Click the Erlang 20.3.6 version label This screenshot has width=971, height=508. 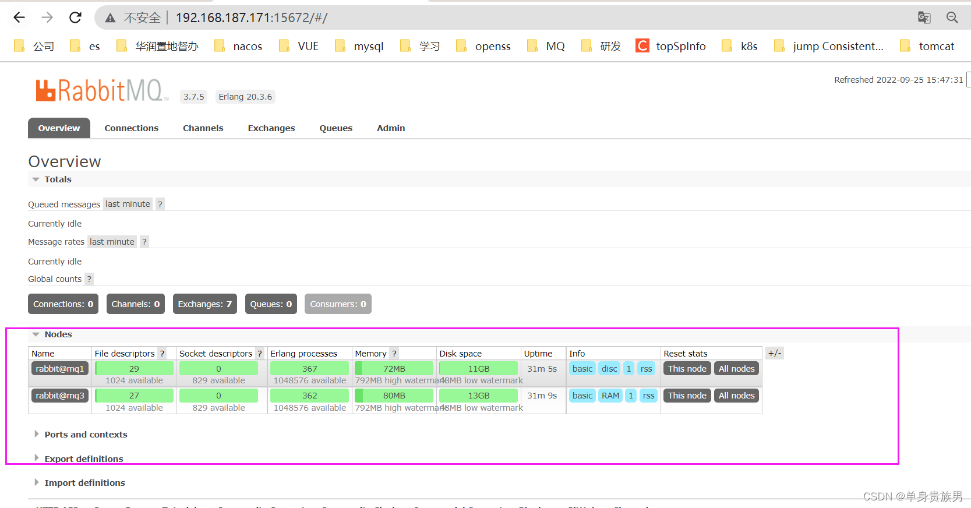(245, 97)
